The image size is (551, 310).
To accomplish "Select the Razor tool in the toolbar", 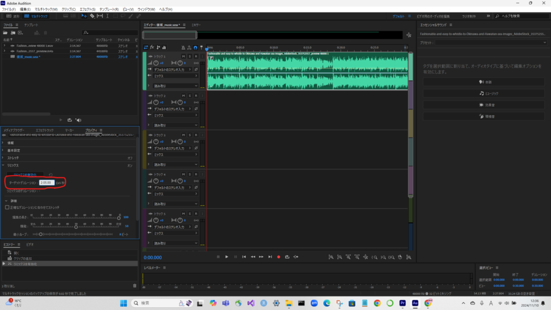I will tap(92, 16).
